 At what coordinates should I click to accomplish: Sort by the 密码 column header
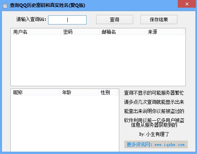80,32
